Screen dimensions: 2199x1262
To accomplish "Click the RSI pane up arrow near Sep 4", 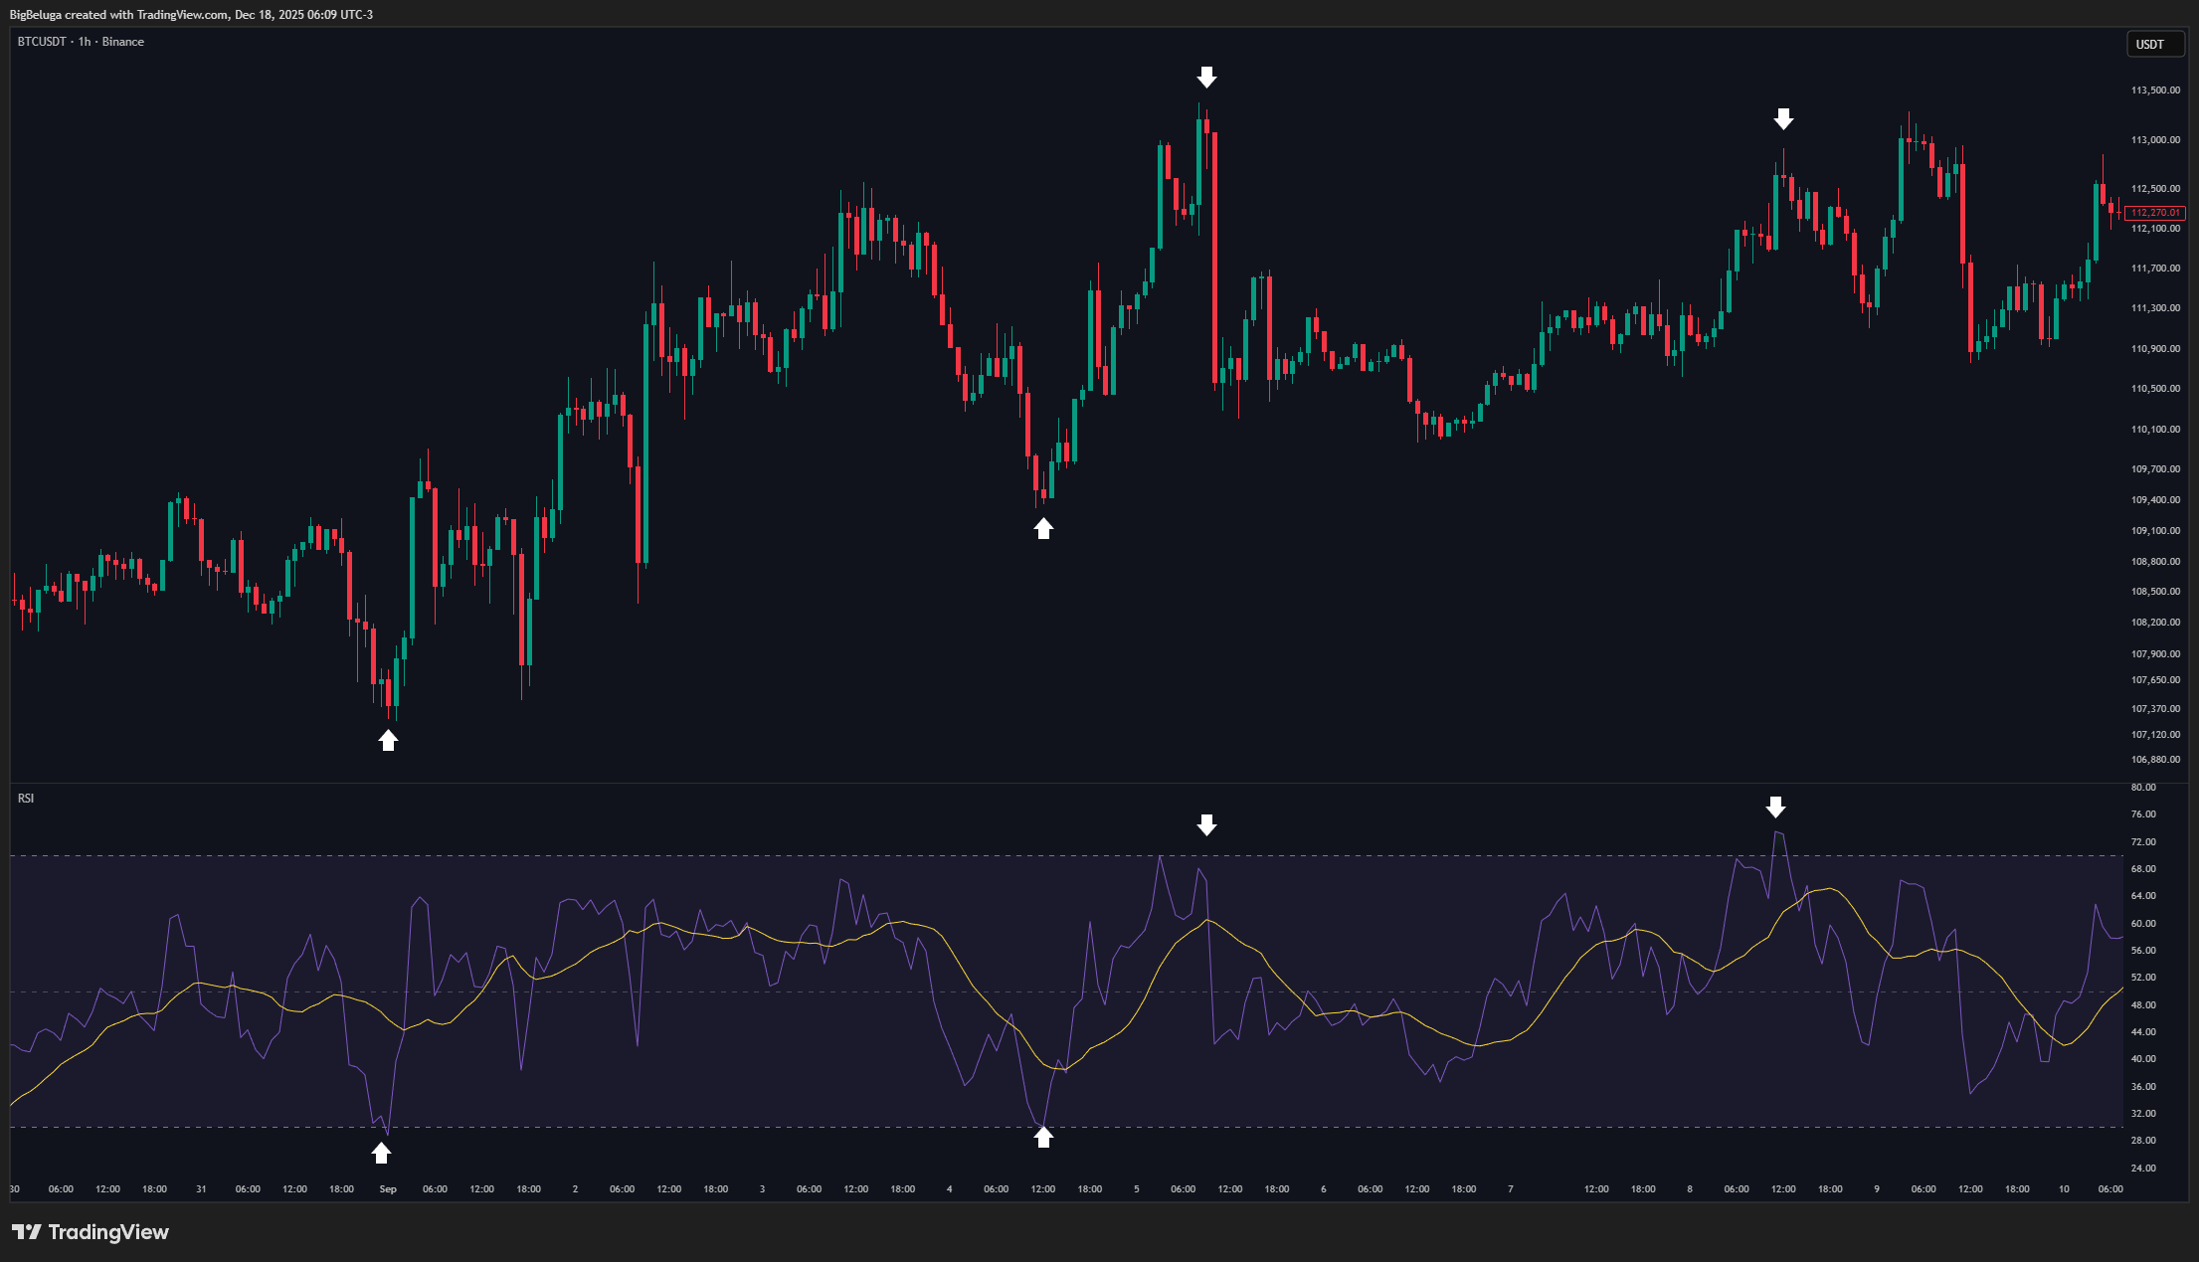I will pos(1043,1137).
